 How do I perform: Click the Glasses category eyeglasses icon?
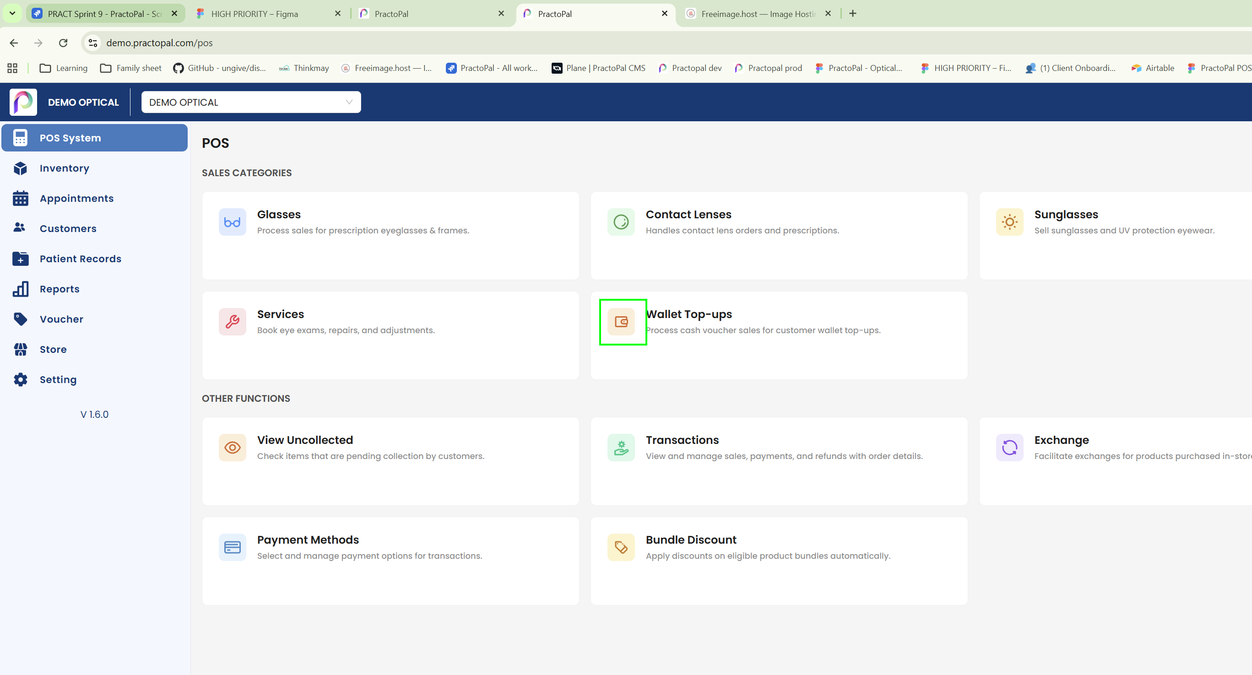tap(233, 222)
